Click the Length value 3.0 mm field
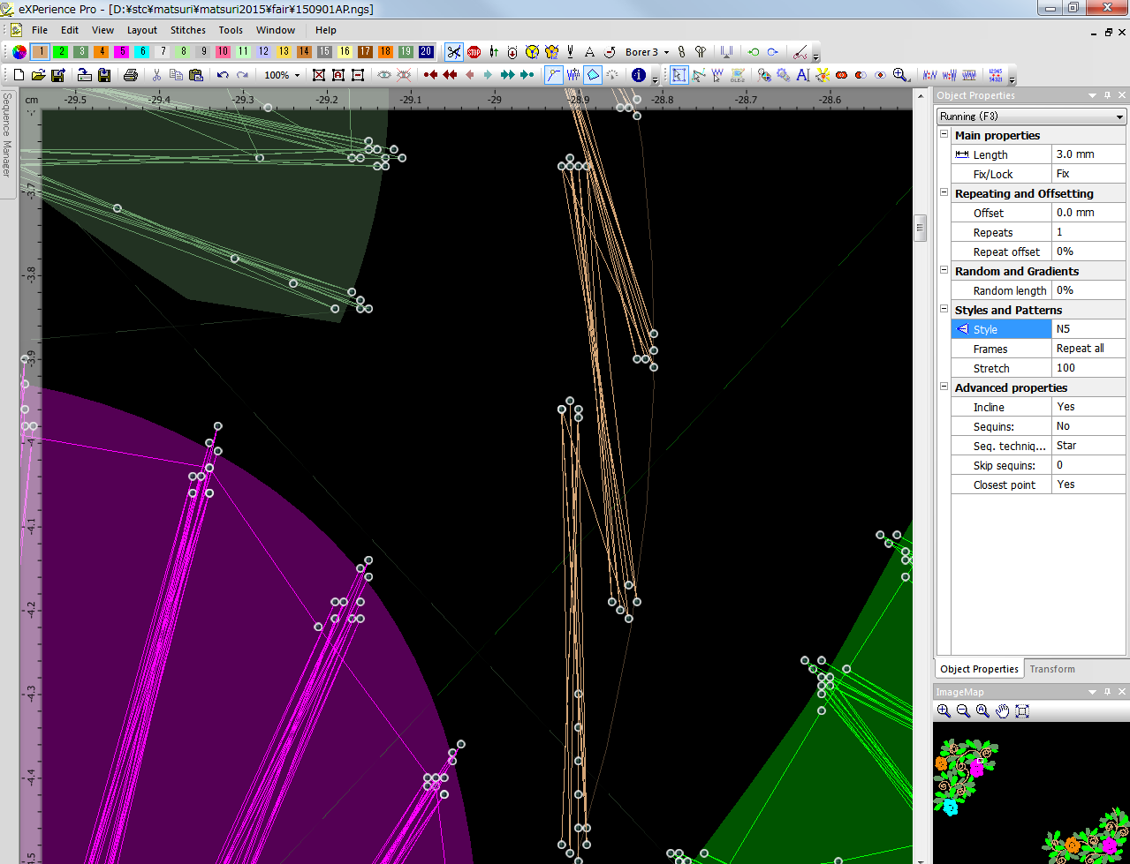Screen dimensions: 1130x864 (x=1088, y=154)
